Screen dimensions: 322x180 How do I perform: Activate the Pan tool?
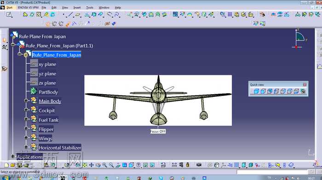click(92, 165)
